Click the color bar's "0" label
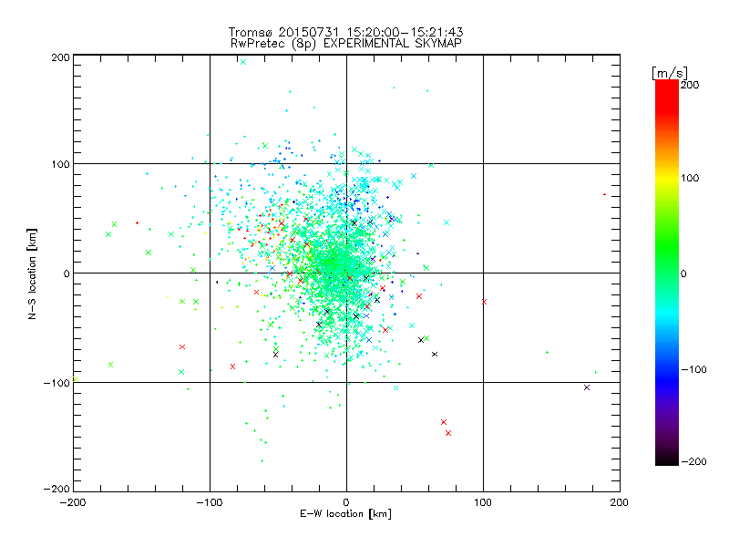The width and height of the screenshot is (729, 547). point(683,274)
